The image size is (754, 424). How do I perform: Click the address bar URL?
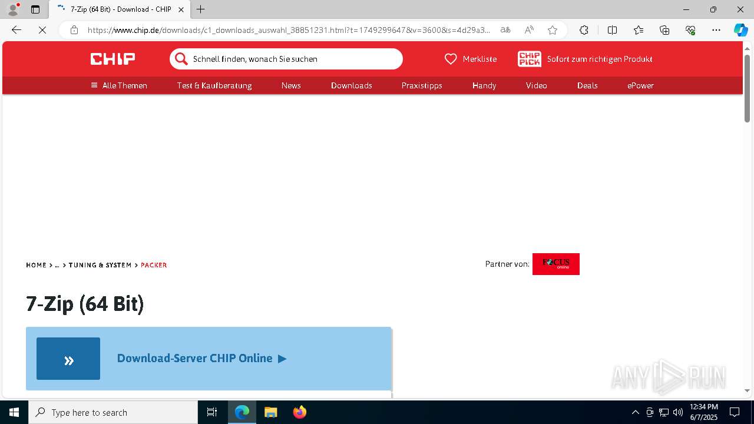[x=289, y=30]
